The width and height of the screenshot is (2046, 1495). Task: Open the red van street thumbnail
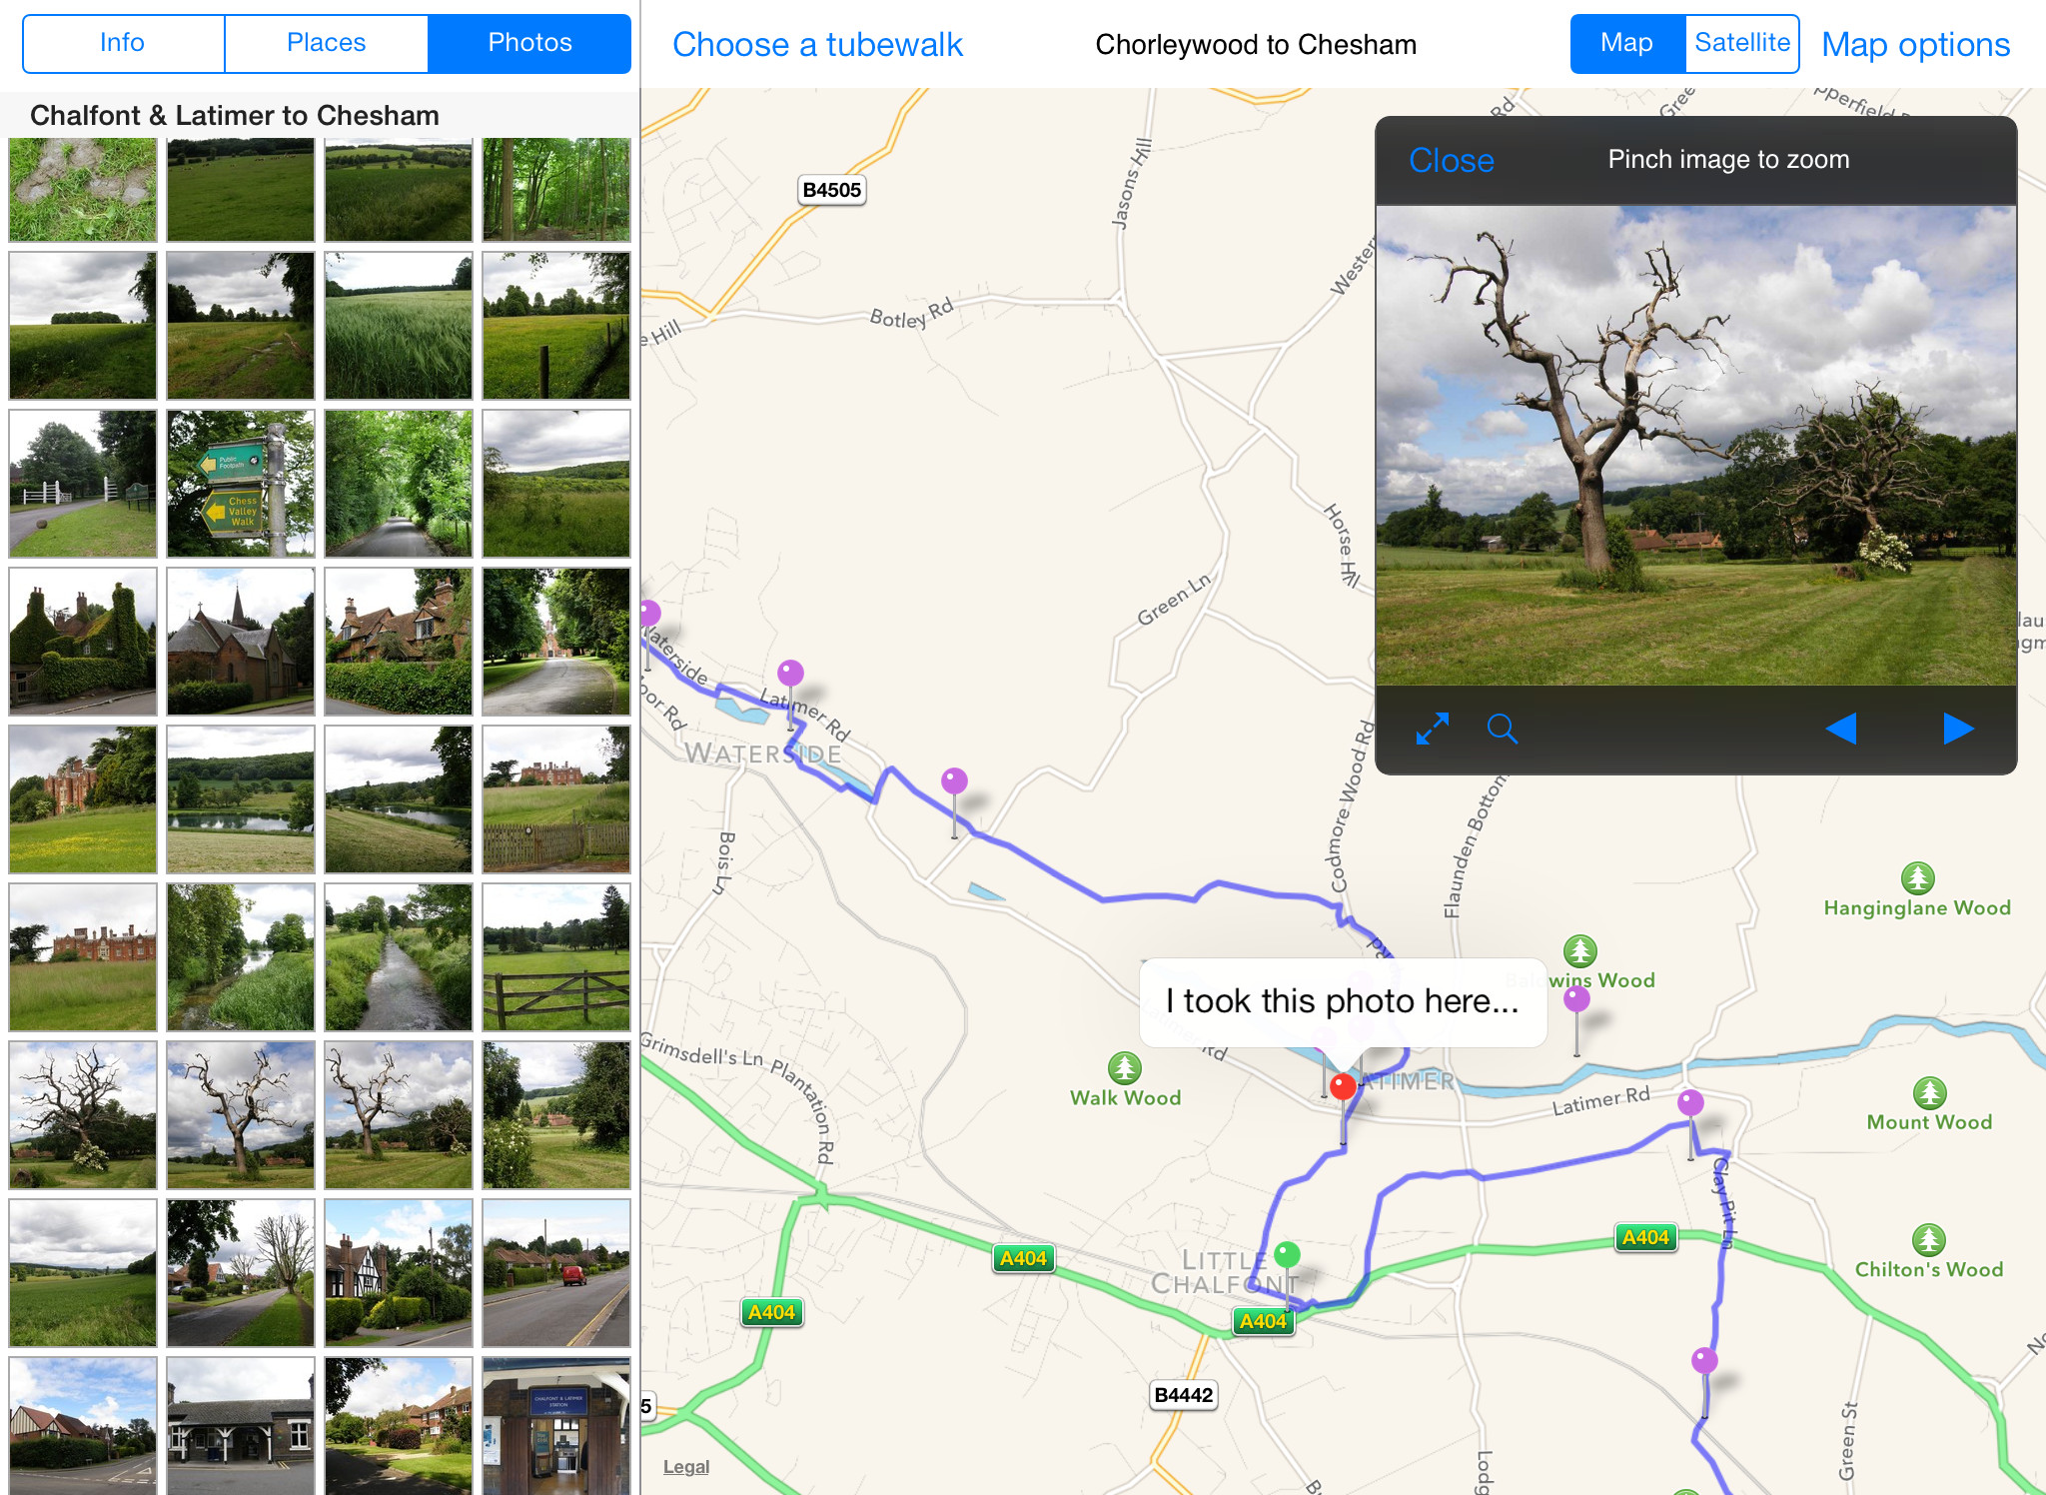tap(556, 1273)
